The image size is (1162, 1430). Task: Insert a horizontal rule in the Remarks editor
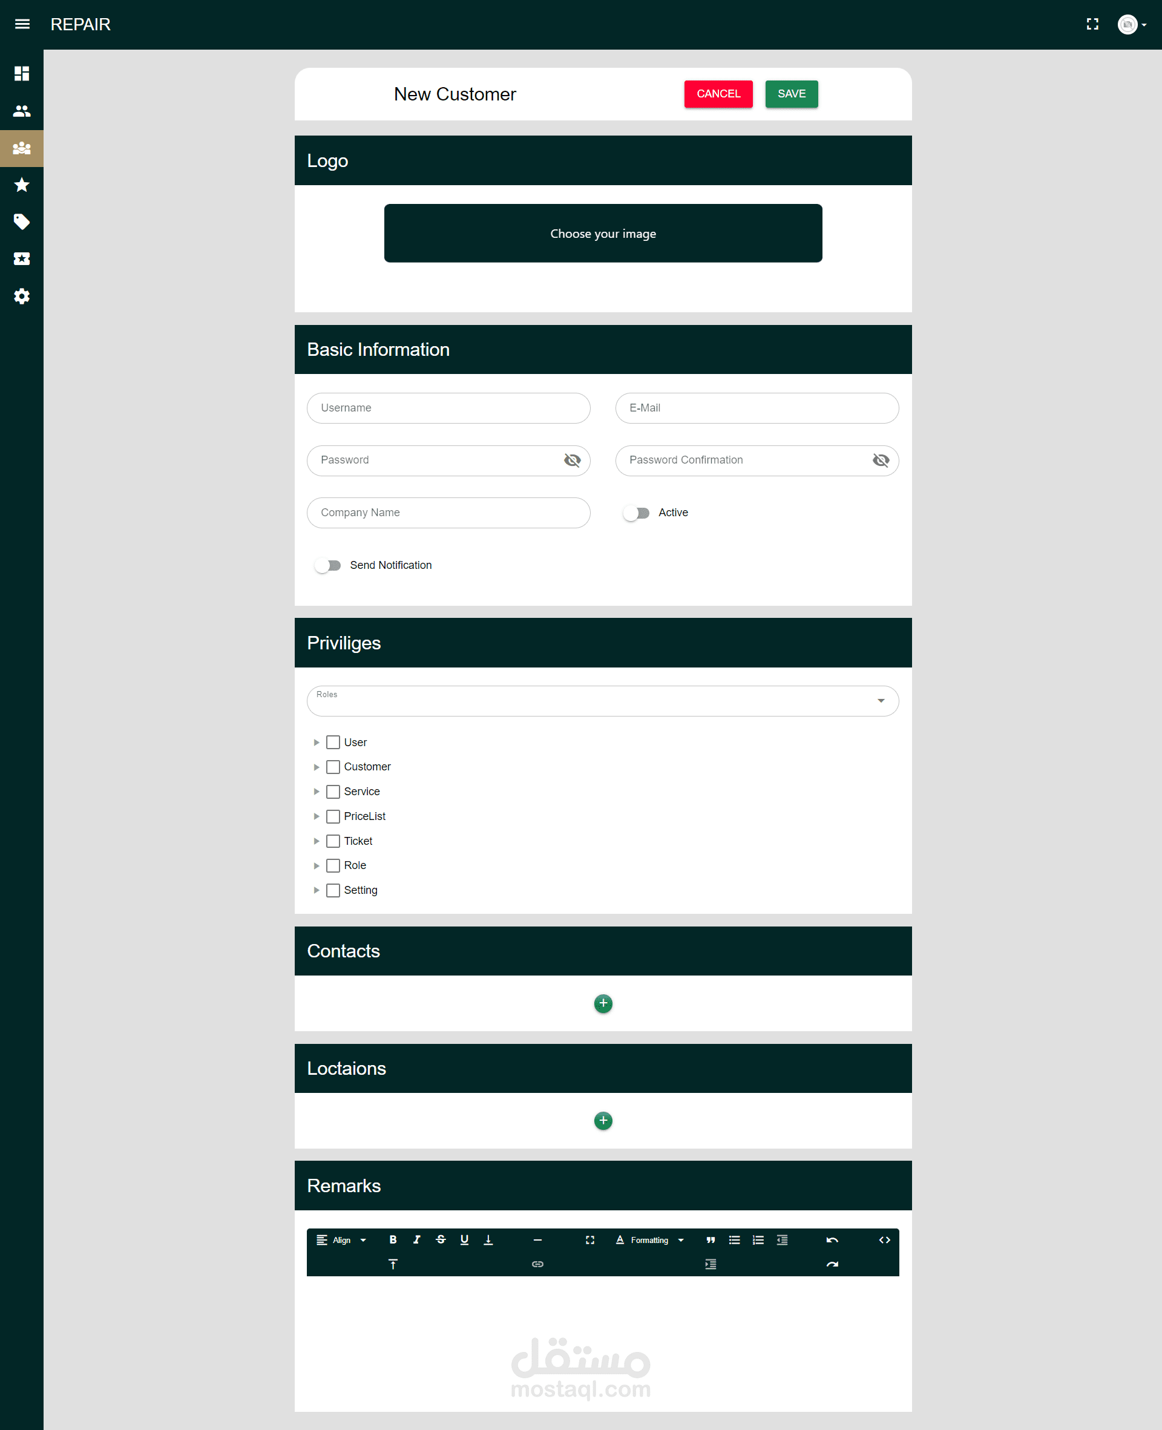(537, 1240)
